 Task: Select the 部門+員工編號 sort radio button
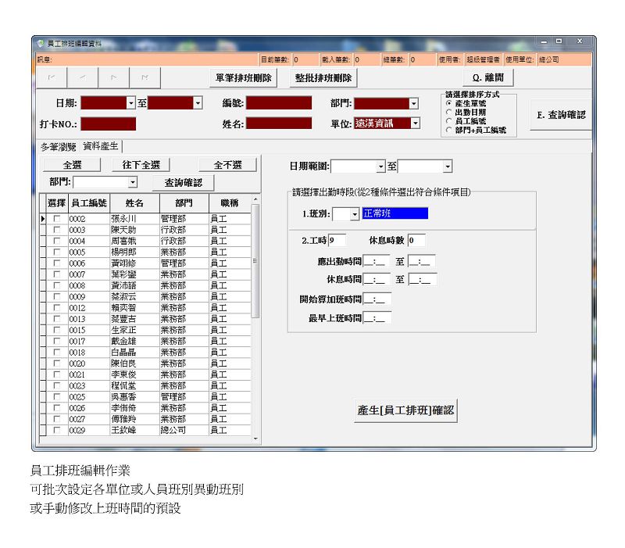pos(448,131)
